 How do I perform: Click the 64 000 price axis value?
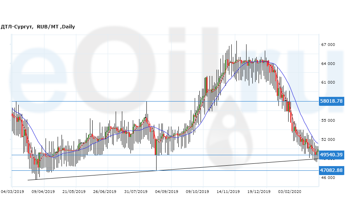click(x=328, y=64)
